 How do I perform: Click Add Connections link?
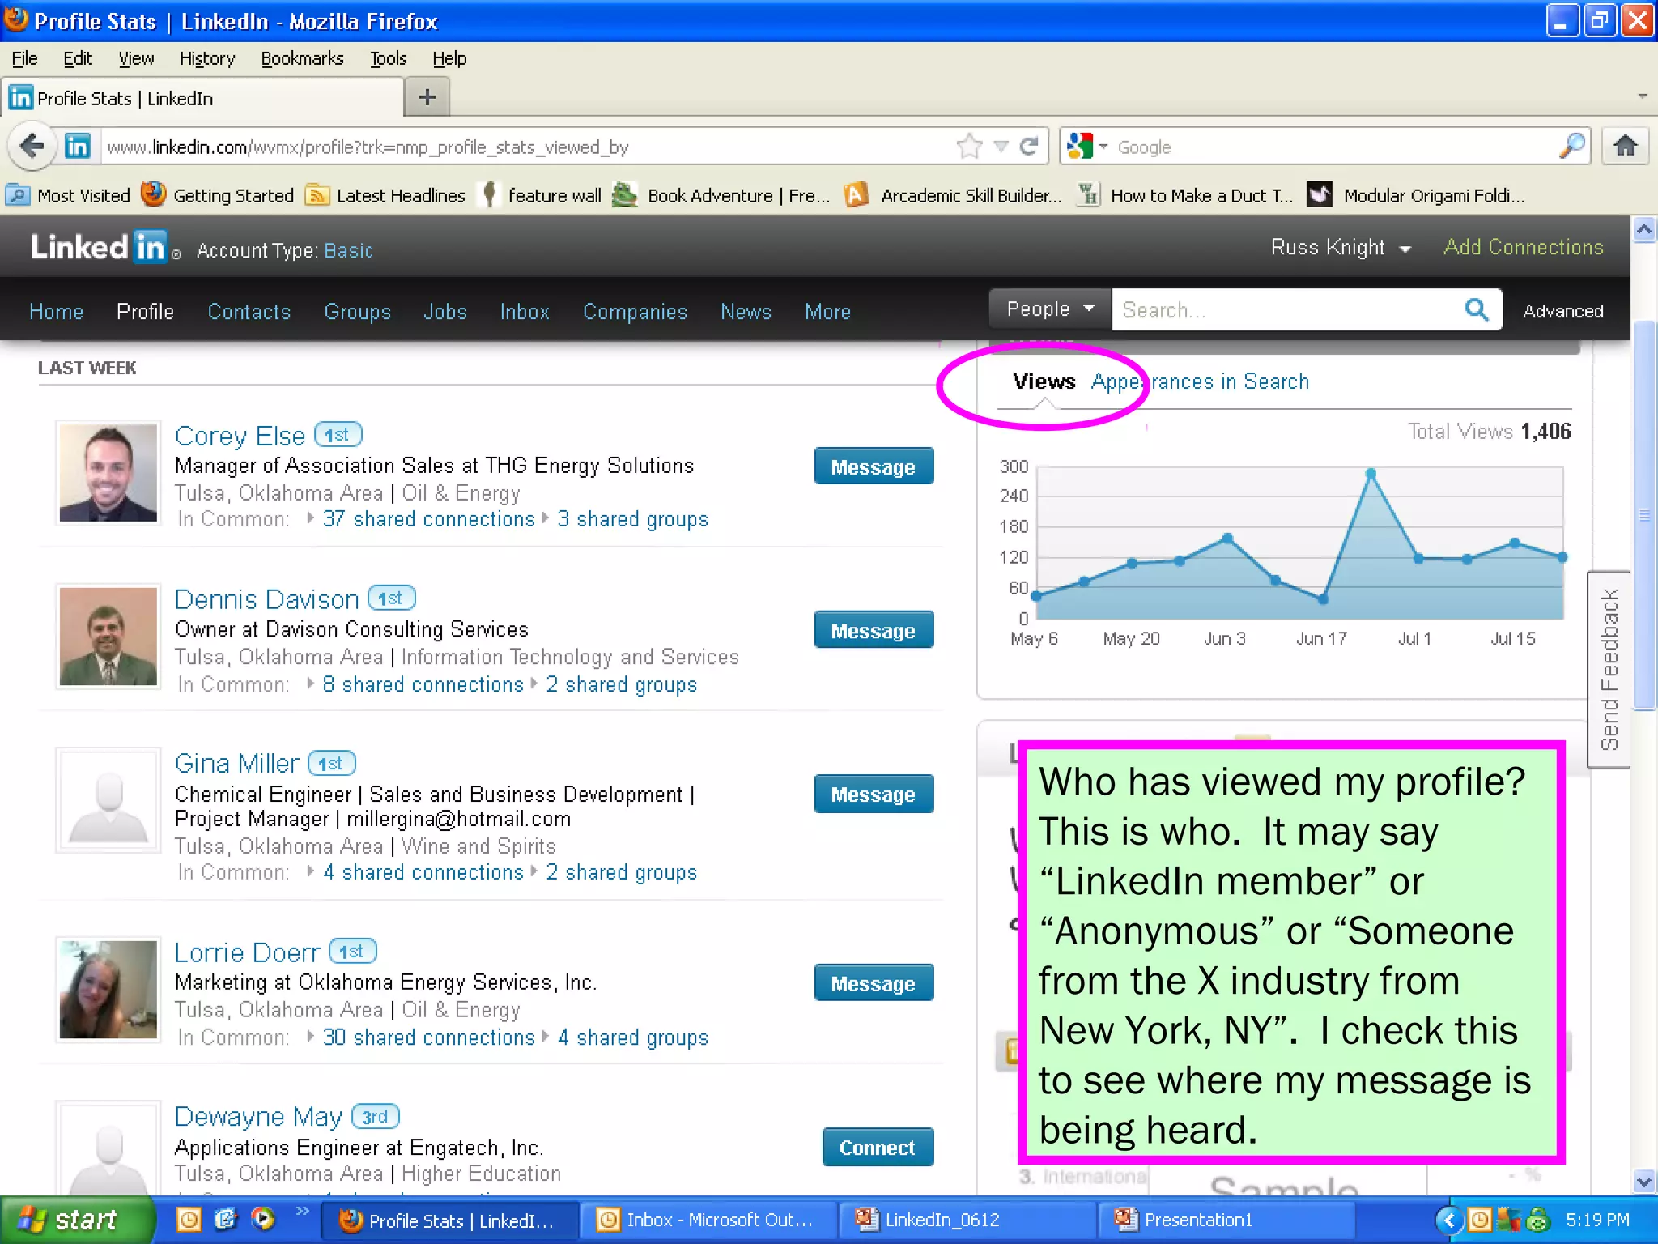click(x=1524, y=247)
